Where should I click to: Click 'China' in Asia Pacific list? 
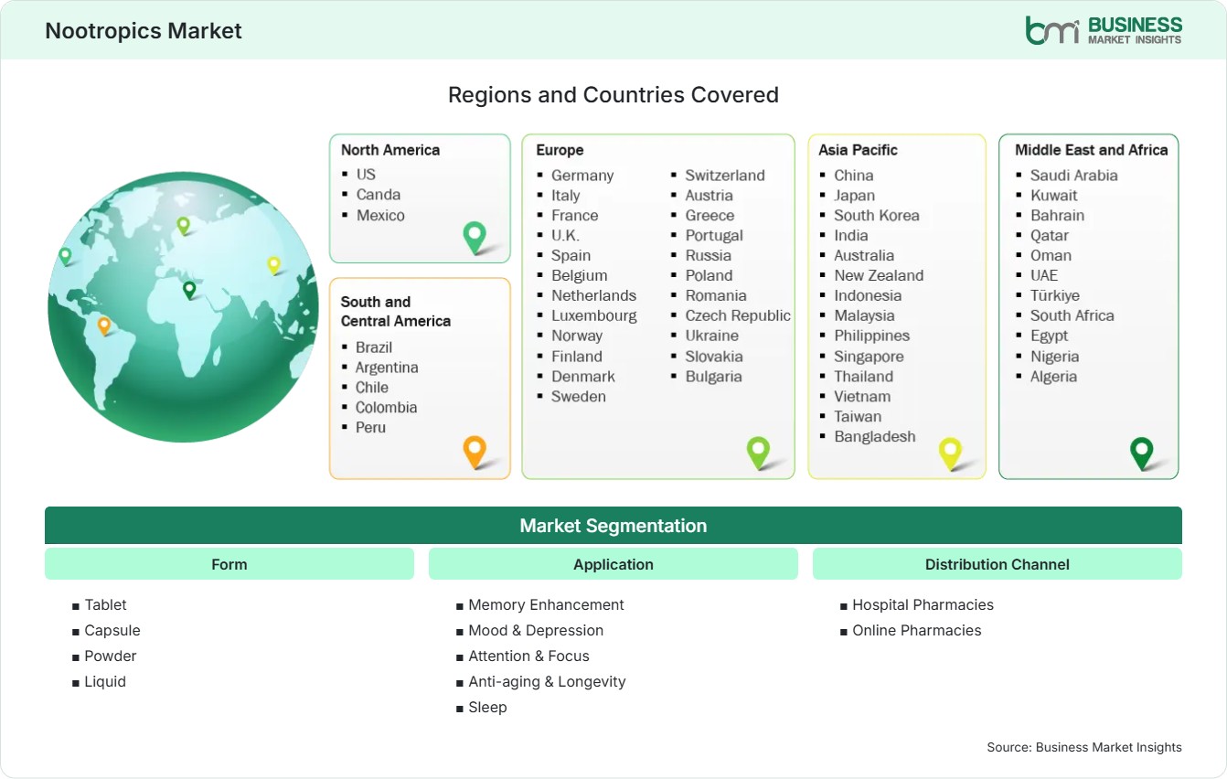[x=854, y=175]
